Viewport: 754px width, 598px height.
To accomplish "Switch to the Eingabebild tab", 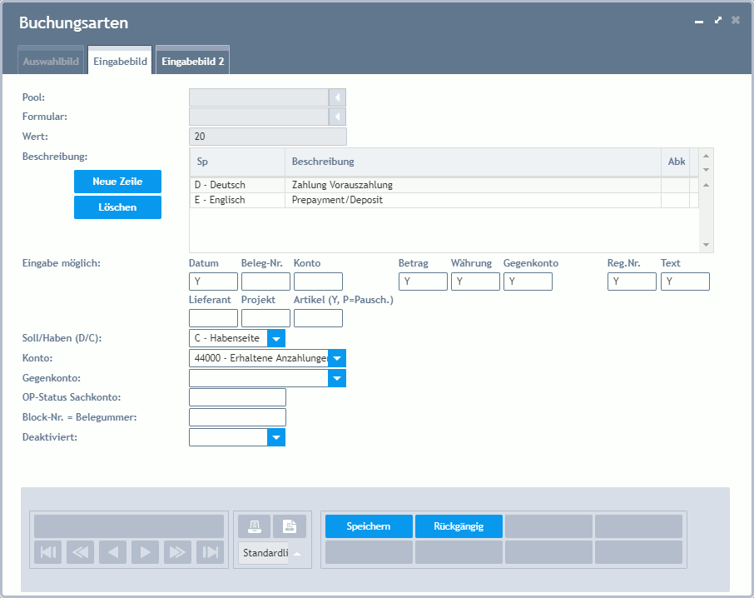I will tap(120, 61).
